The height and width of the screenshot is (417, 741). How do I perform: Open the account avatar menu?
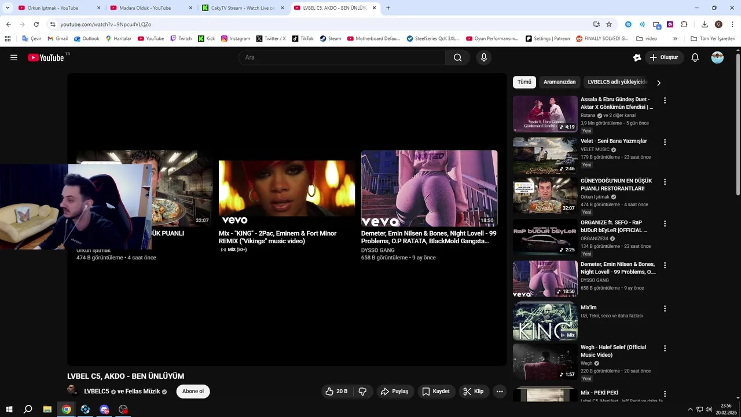coord(717,57)
